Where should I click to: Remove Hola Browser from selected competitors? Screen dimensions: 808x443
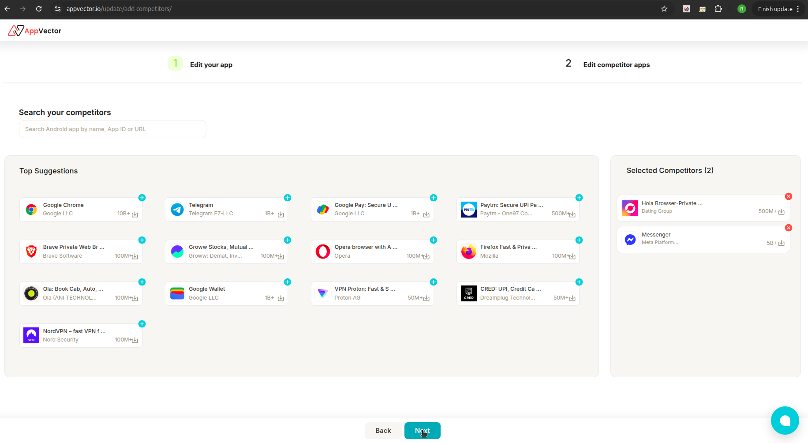789,196
